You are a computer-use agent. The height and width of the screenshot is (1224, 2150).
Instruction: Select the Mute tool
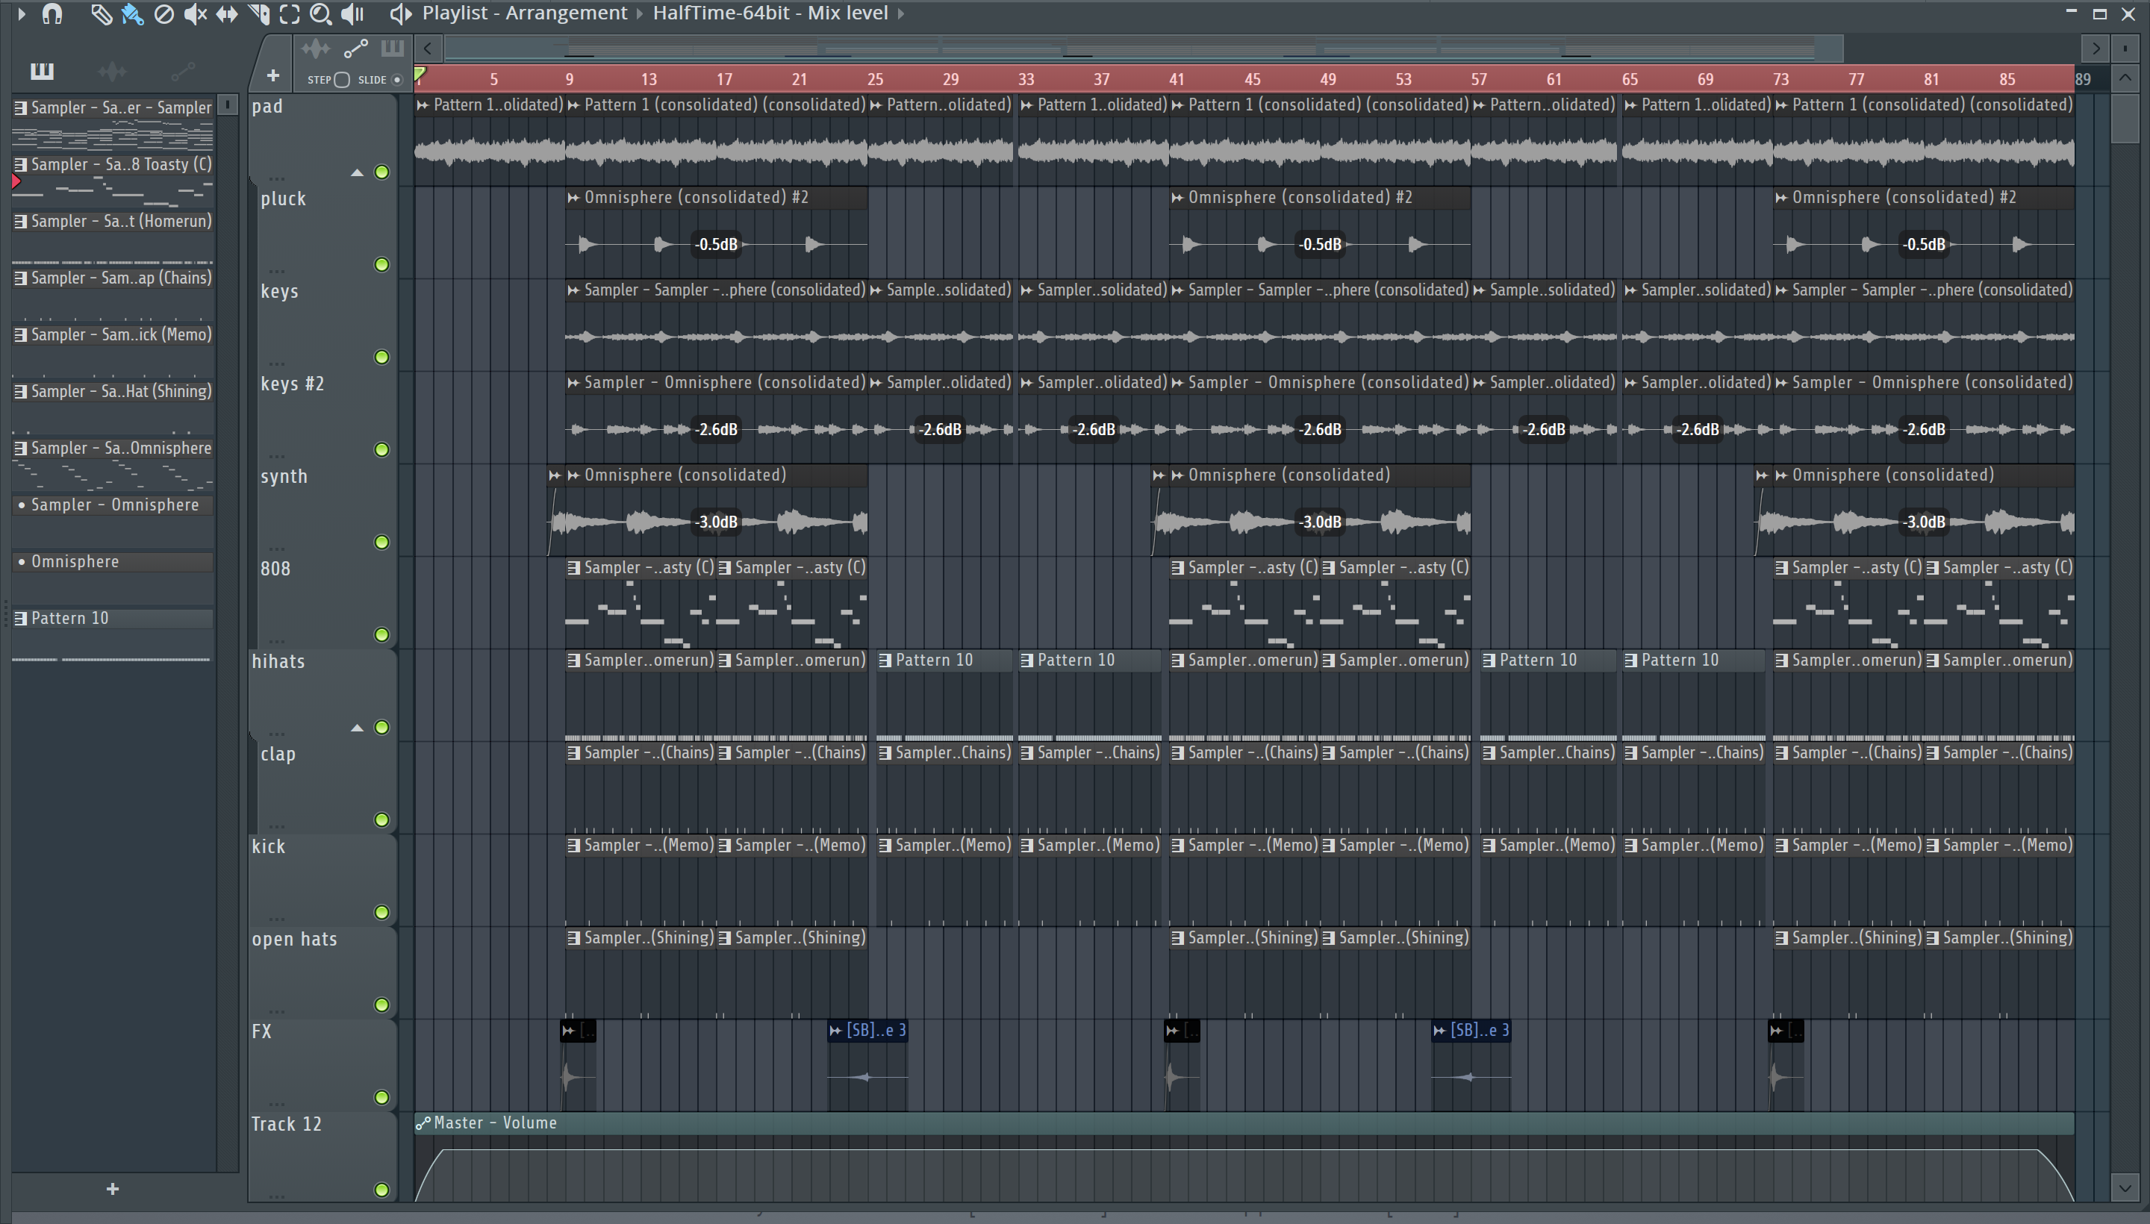195,13
